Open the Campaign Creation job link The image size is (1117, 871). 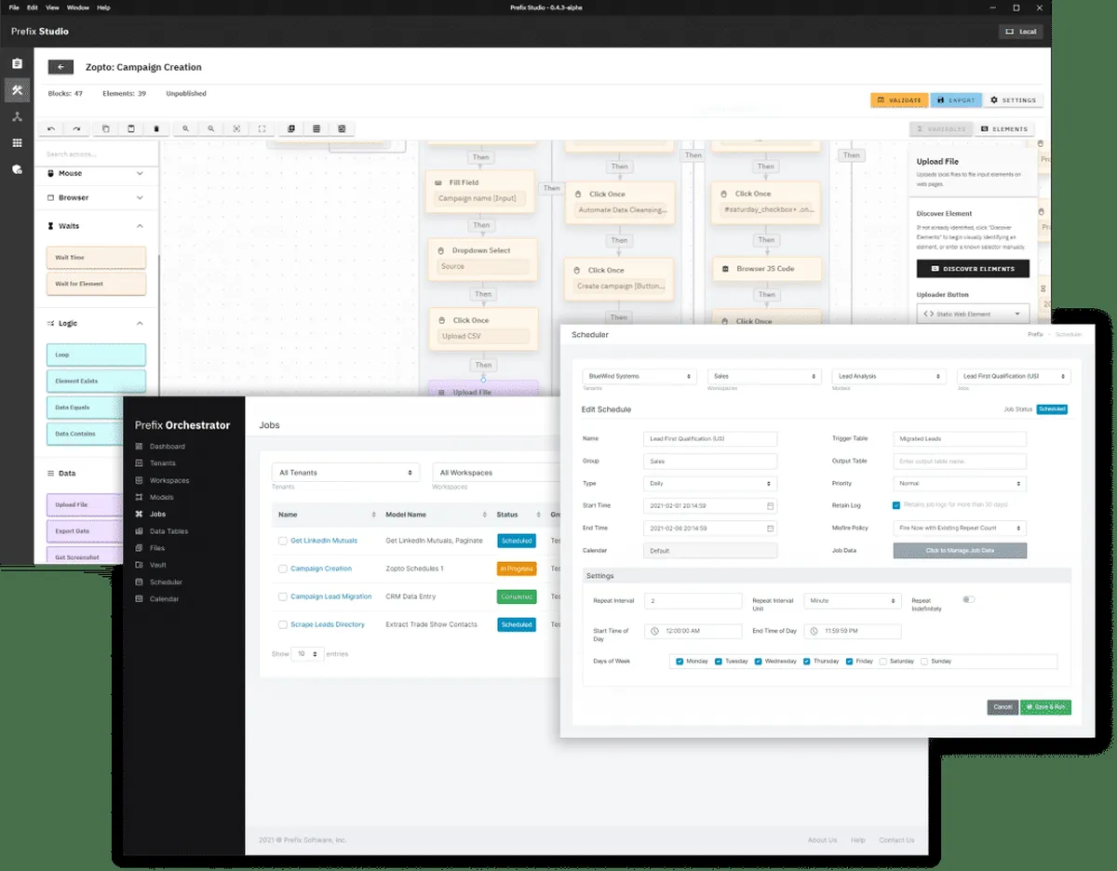point(321,569)
